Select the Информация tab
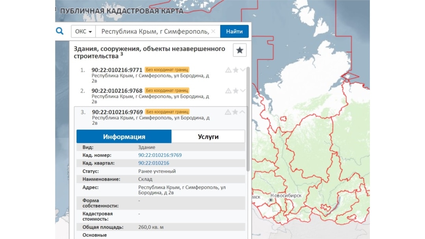Image resolution: width=425 pixels, height=239 pixels. 124,137
